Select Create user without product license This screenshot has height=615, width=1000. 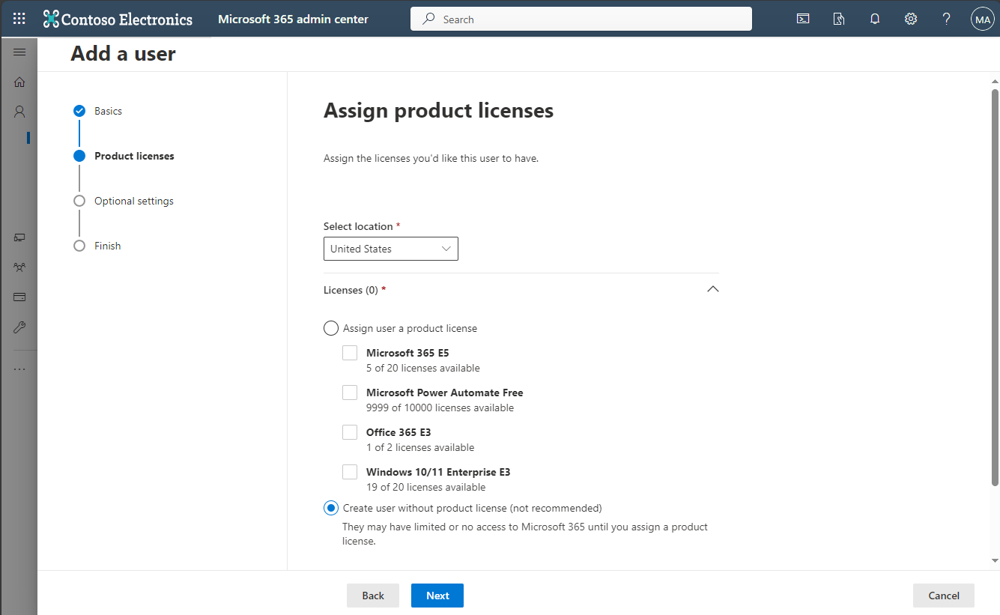click(x=330, y=508)
